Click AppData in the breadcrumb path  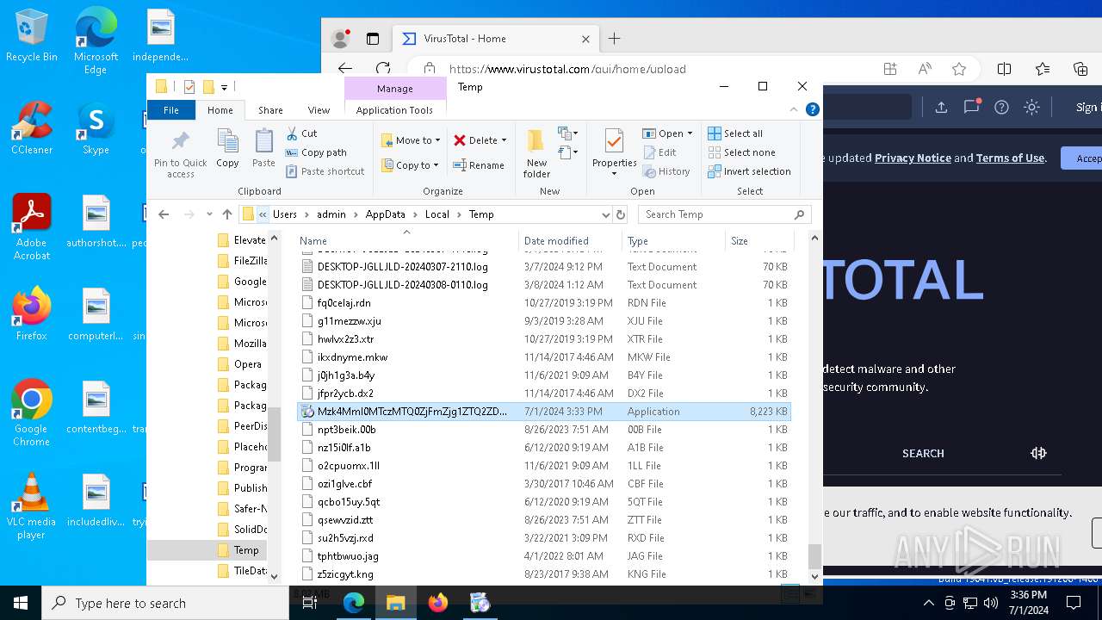point(385,214)
